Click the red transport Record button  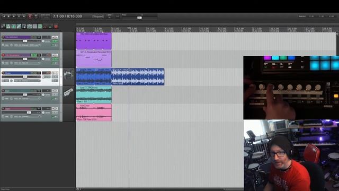click(30, 16)
